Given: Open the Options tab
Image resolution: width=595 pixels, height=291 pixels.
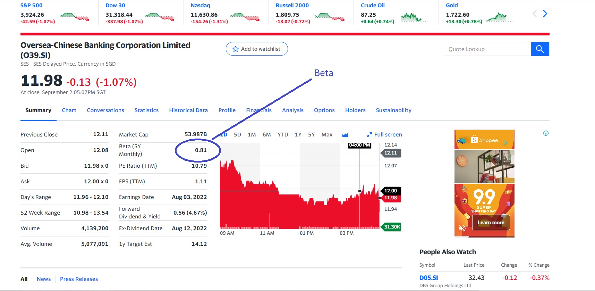Looking at the screenshot, I should [x=324, y=110].
